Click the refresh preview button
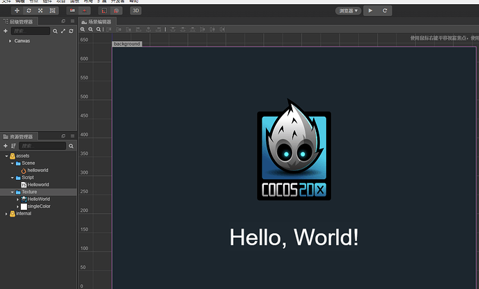Screen dimensions: 479x289 click(385, 10)
